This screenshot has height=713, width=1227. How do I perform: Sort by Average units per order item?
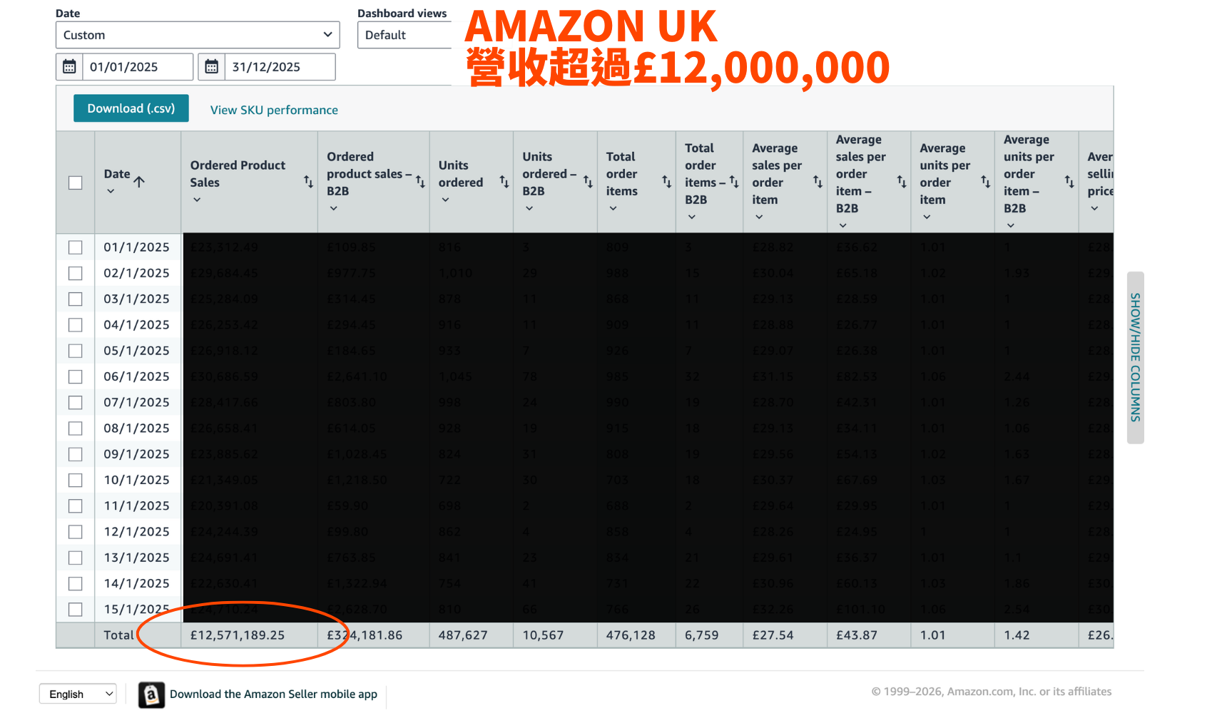coord(985,182)
